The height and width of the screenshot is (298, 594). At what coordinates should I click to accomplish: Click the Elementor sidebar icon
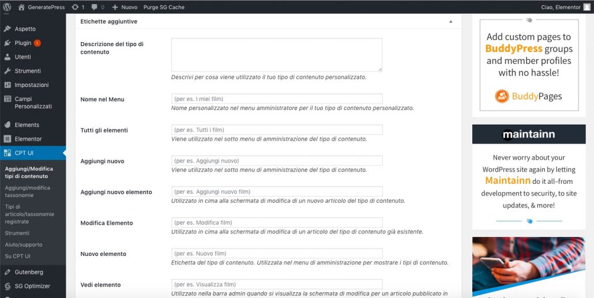tap(7, 139)
